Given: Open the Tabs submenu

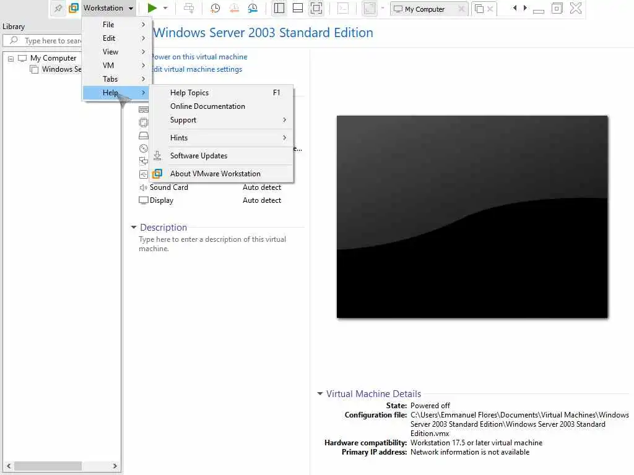Looking at the screenshot, I should pos(117,79).
